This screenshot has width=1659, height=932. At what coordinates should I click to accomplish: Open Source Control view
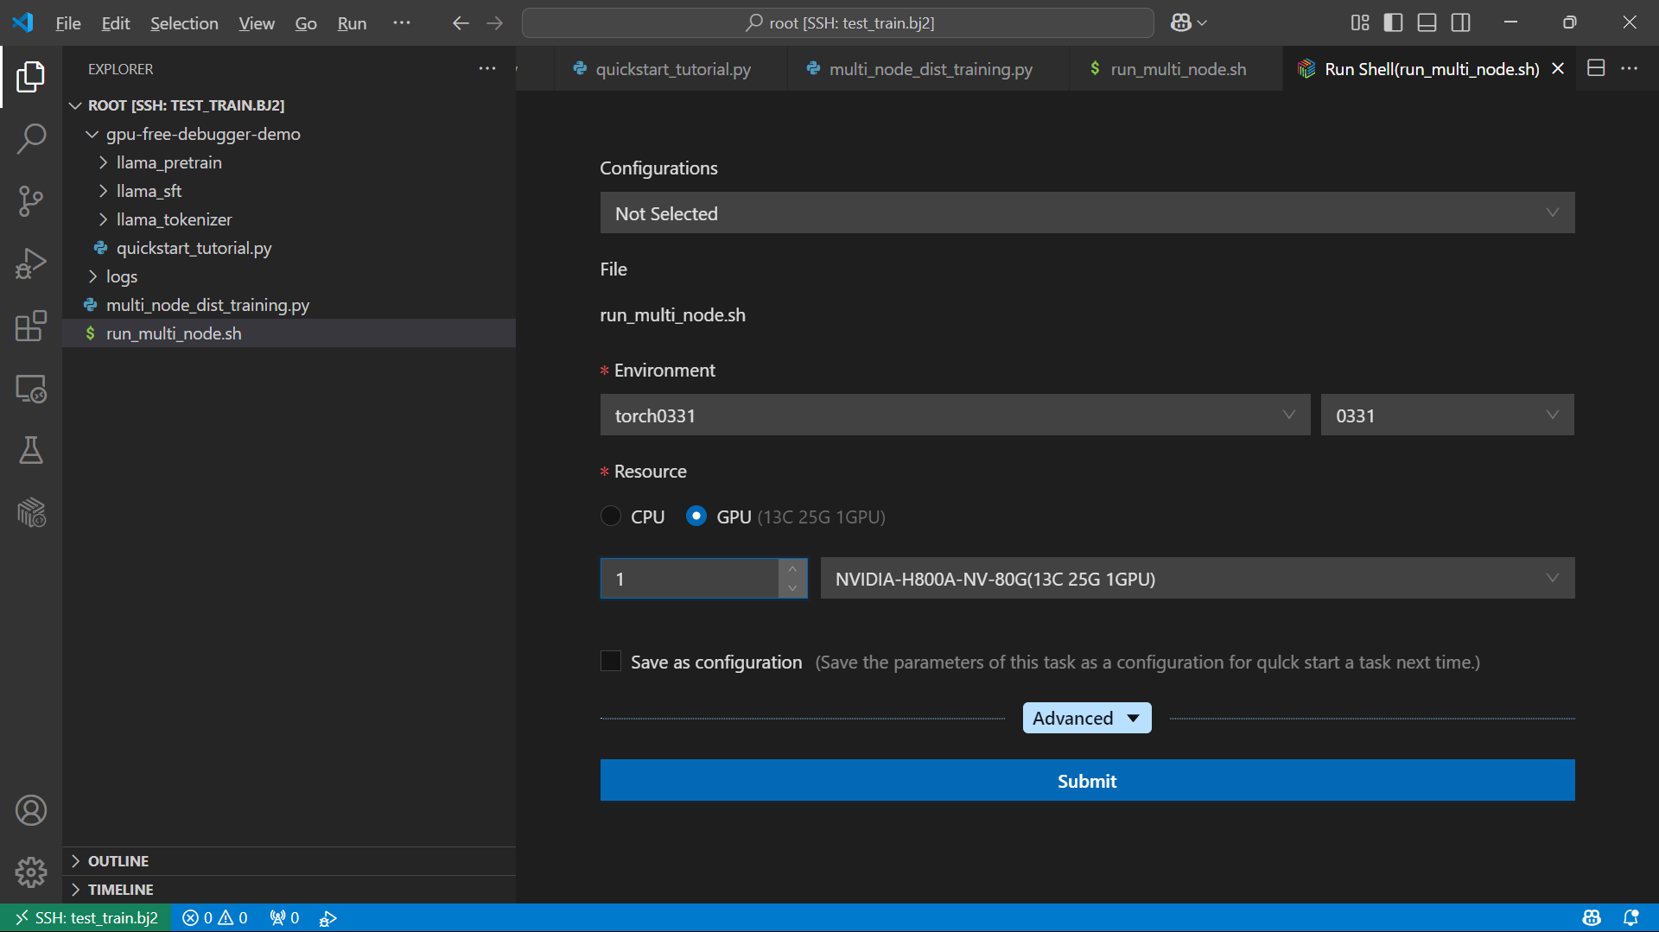click(x=31, y=201)
